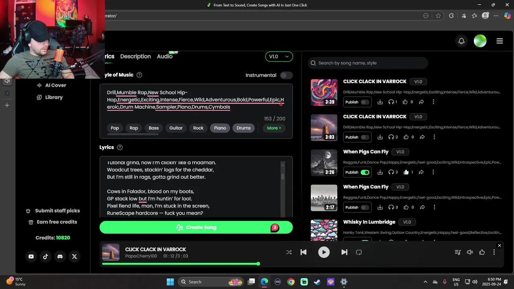The height and width of the screenshot is (289, 514).
Task: Play the current track
Action: click(x=324, y=252)
